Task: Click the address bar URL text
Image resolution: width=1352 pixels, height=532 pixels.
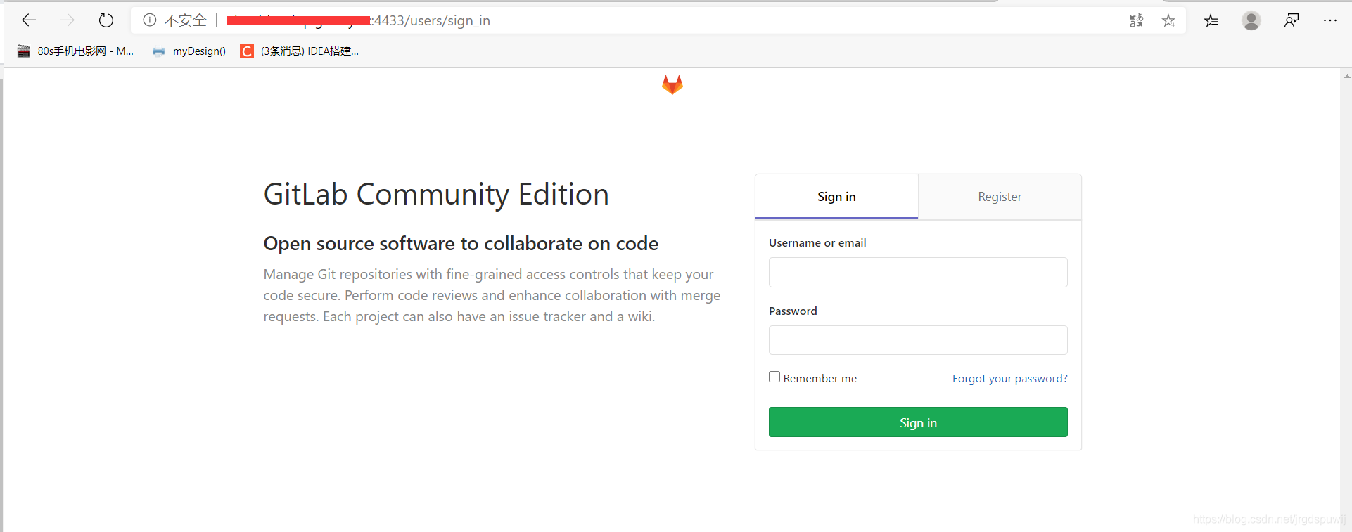Action: [358, 20]
